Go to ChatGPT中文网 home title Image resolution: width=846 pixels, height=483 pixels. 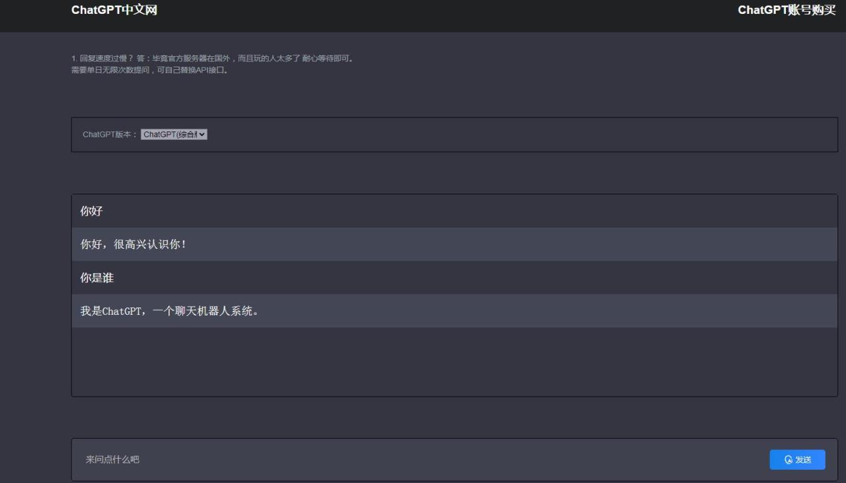tap(114, 10)
